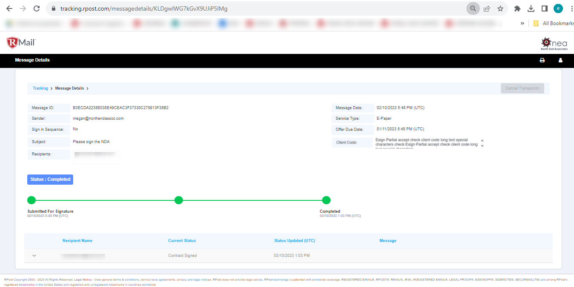Screen dimensions: 574x287
Task: Click the share page icon
Action: [487, 8]
